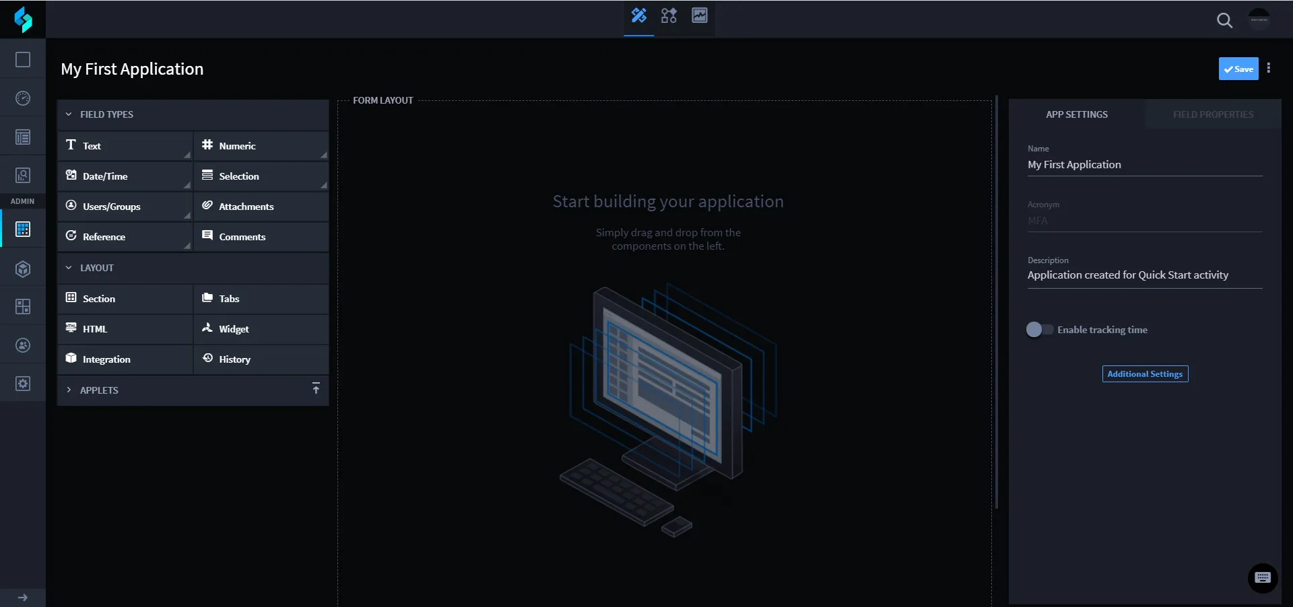Screen dimensions: 1293x607
Task: Select the Numeric field type
Action: pos(261,146)
